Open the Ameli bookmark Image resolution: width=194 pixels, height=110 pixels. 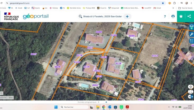point(19,8)
